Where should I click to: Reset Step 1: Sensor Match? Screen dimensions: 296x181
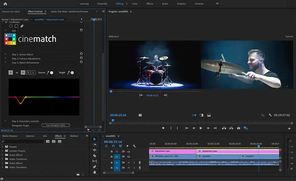tap(81, 54)
